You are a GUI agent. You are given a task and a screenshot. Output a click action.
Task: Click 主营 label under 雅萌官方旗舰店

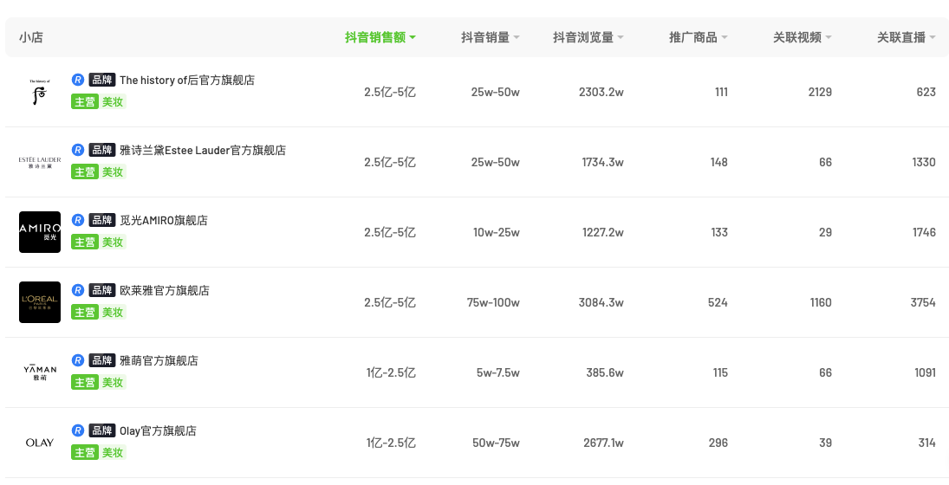coord(84,383)
